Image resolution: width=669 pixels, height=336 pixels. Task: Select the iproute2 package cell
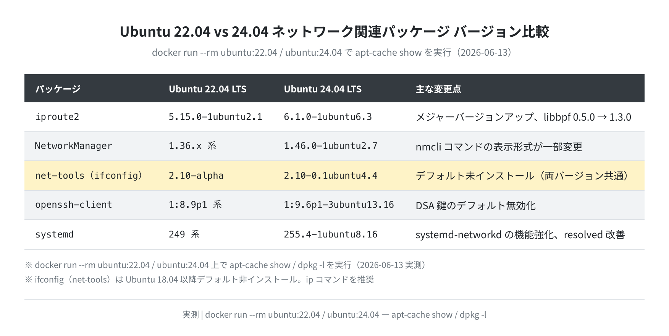coord(57,117)
